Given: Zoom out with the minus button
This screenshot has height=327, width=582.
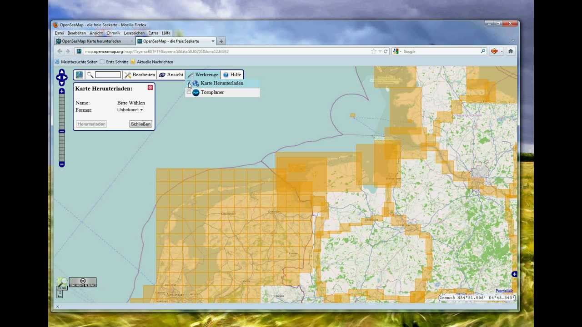Looking at the screenshot, I should (62, 164).
